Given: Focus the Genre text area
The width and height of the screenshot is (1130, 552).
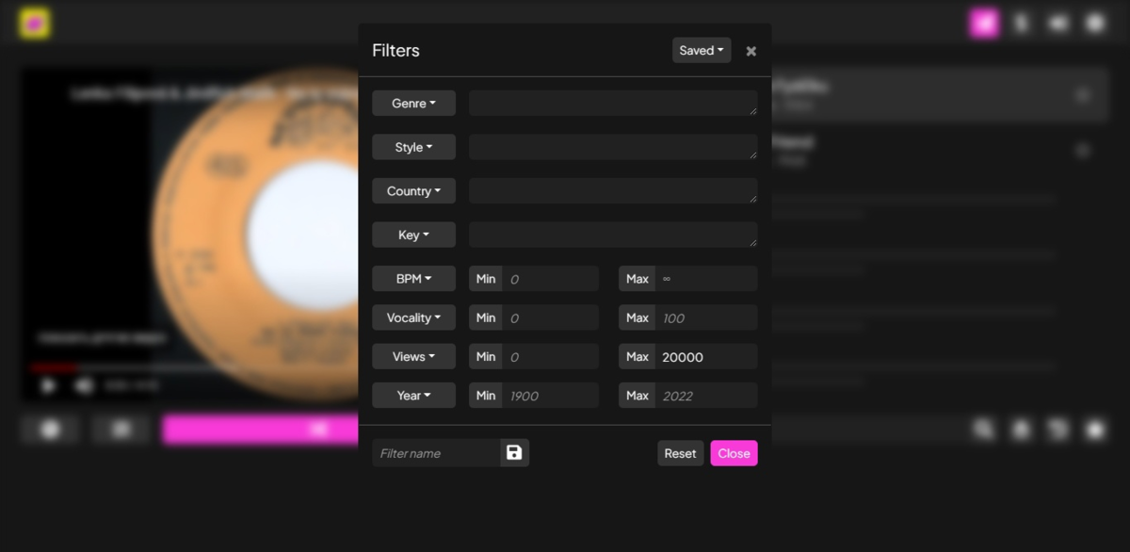Looking at the screenshot, I should (x=613, y=104).
